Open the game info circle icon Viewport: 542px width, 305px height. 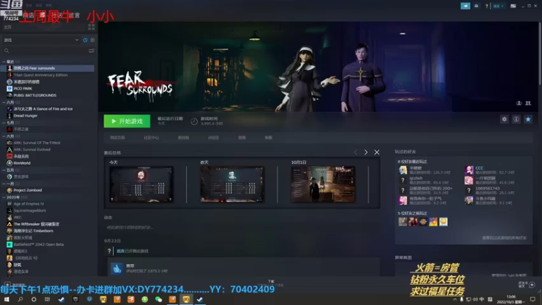[x=516, y=119]
